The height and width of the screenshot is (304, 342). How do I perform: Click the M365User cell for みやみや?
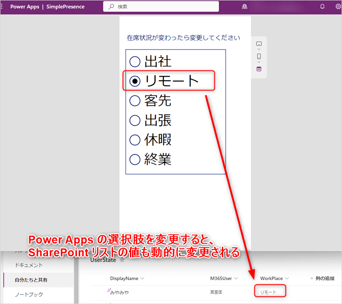216,292
